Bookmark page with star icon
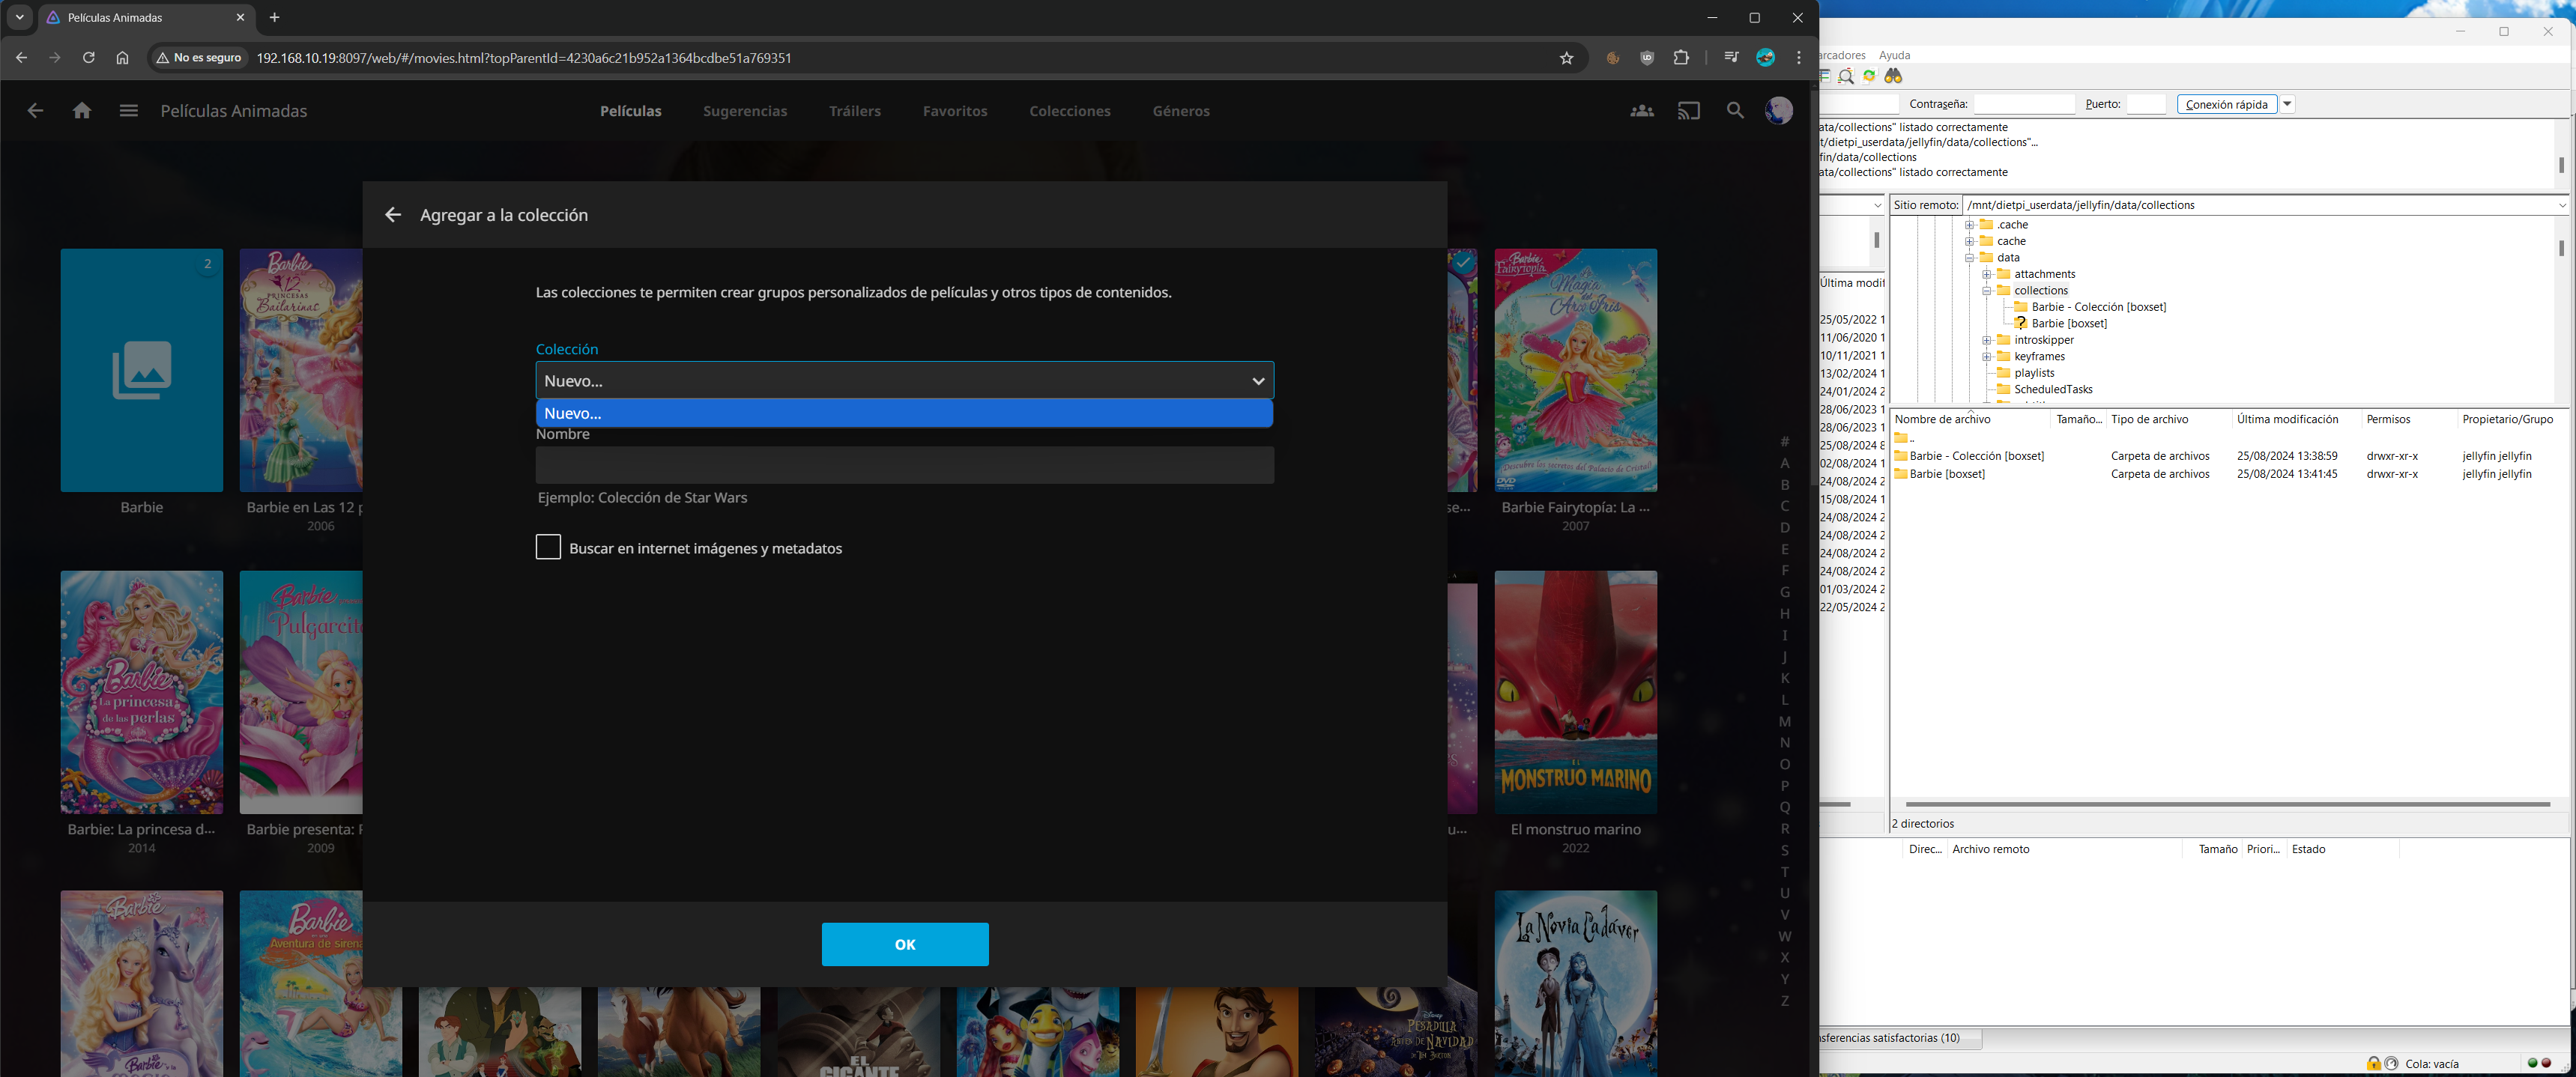Image resolution: width=2576 pixels, height=1077 pixels. click(x=1566, y=58)
